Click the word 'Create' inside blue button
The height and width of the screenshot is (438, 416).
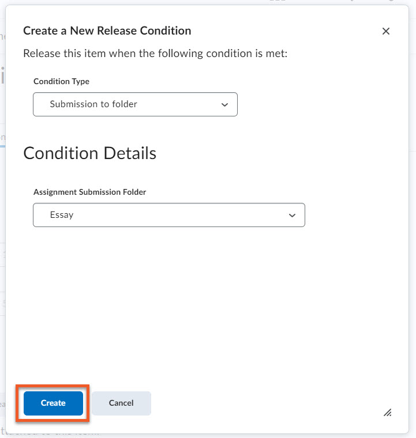53,403
